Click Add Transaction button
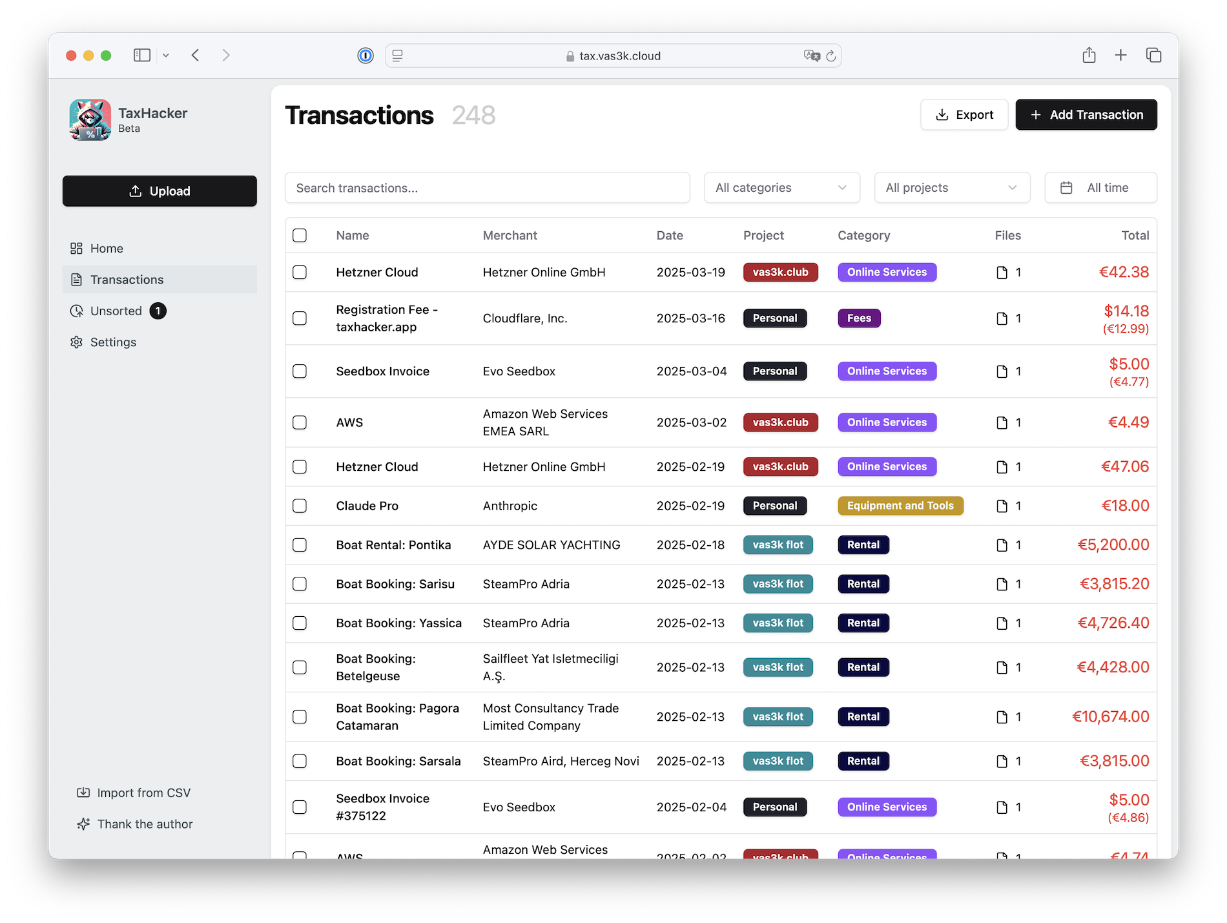The width and height of the screenshot is (1227, 923). pos(1086,115)
